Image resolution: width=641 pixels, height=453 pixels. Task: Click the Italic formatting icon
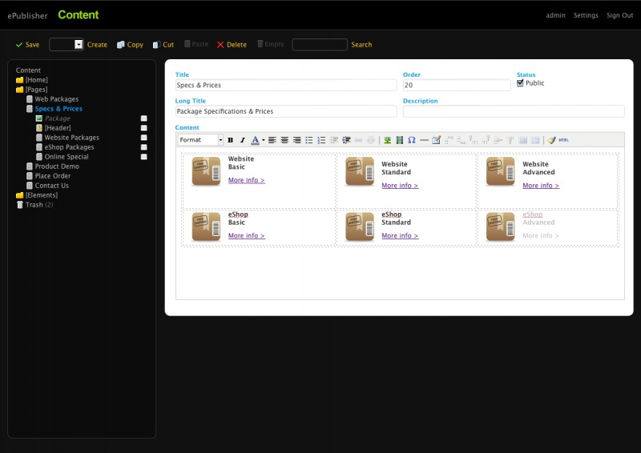pyautogui.click(x=242, y=140)
